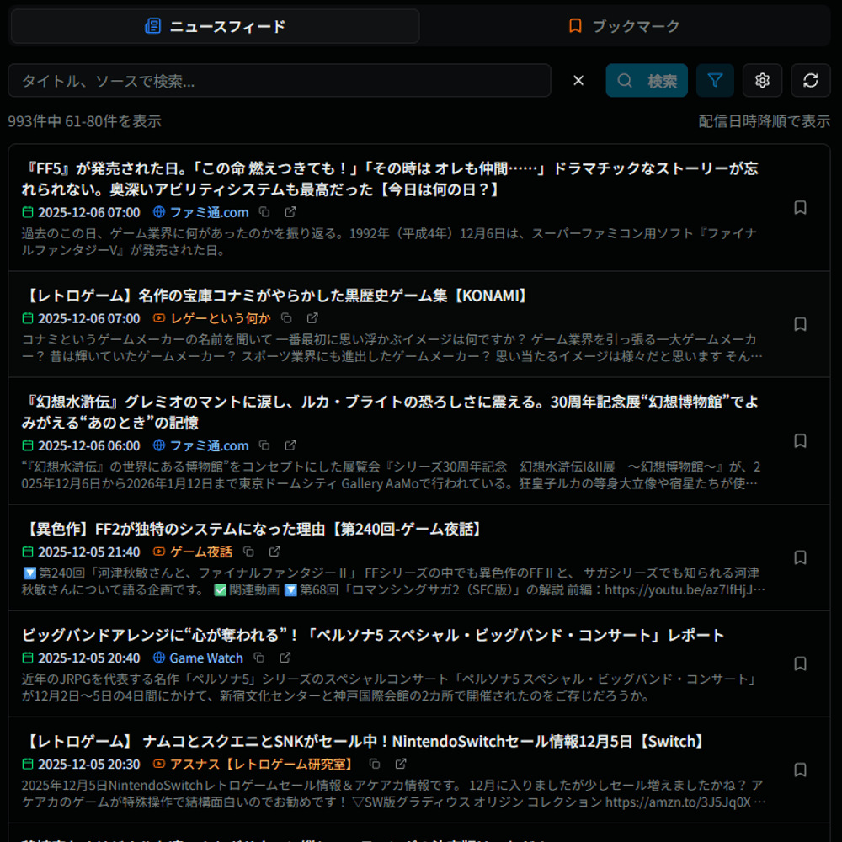Screen dimensions: 842x842
Task: Open the filter options panel
Action: (x=715, y=80)
